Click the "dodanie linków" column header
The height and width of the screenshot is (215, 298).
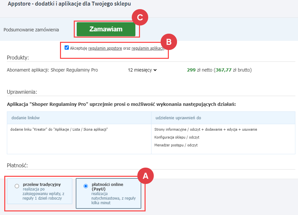[x=26, y=118]
